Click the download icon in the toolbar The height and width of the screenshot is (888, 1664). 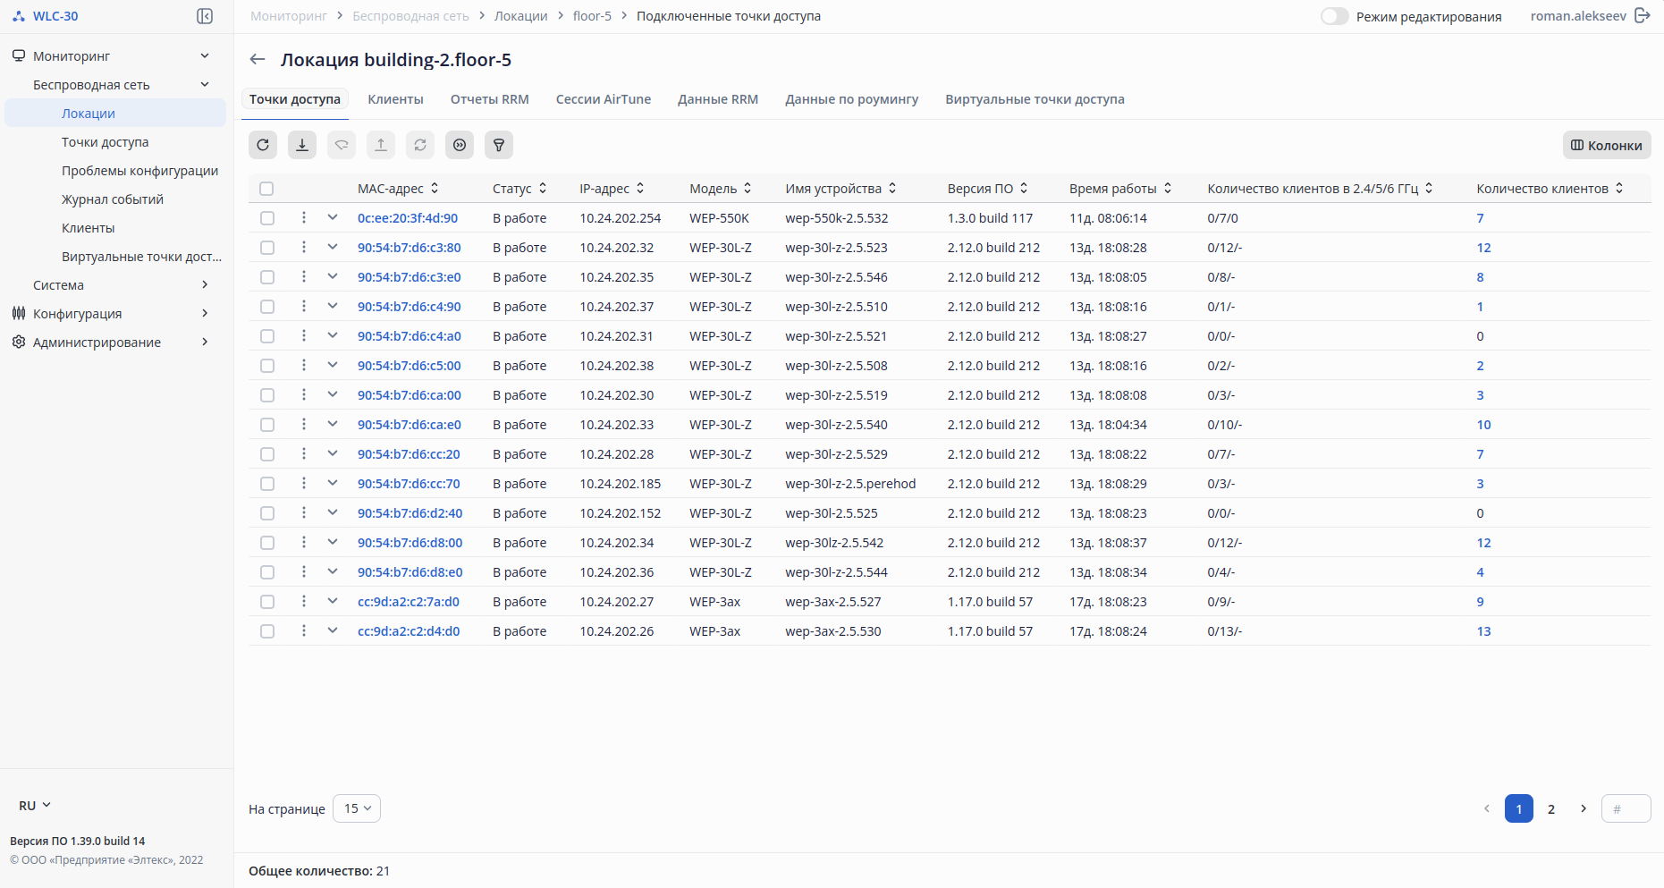point(302,145)
